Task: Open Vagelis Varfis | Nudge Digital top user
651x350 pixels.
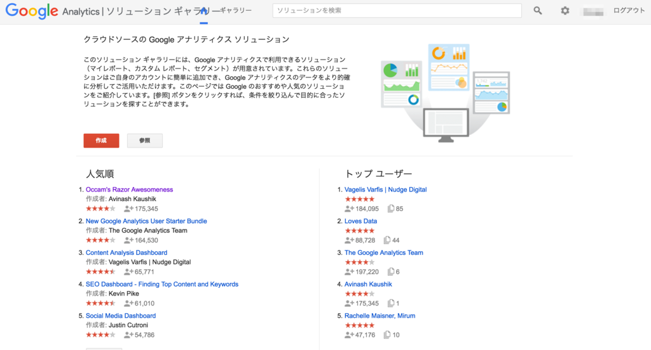Action: click(385, 190)
